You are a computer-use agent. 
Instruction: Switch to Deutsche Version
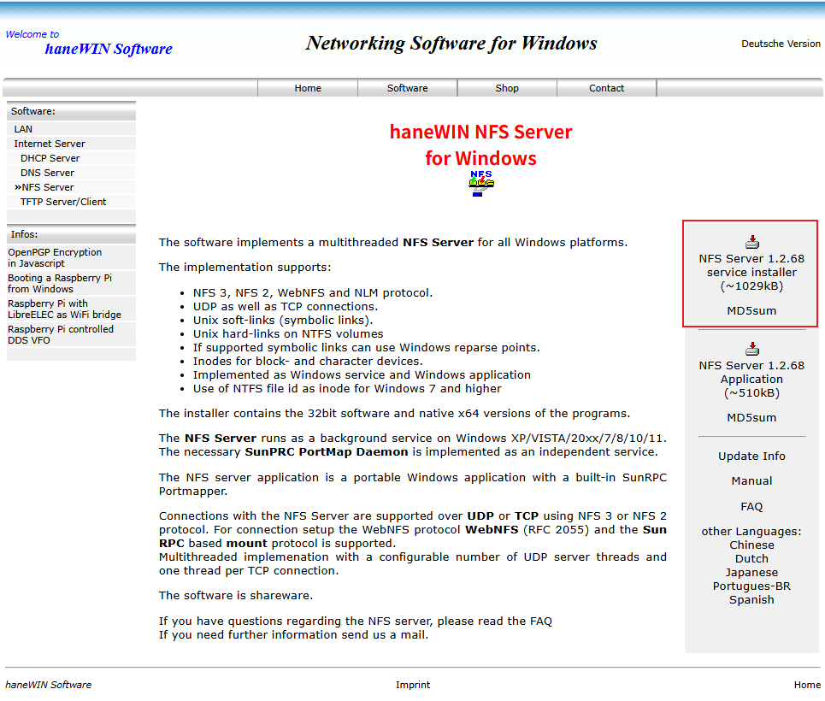coord(781,44)
